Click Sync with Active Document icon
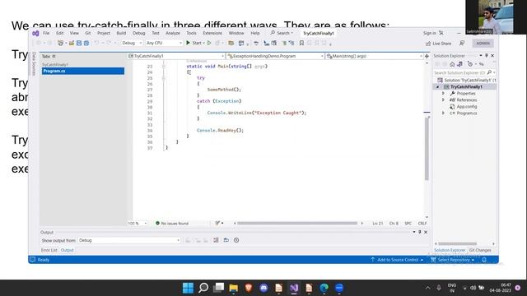 [x=482, y=64]
